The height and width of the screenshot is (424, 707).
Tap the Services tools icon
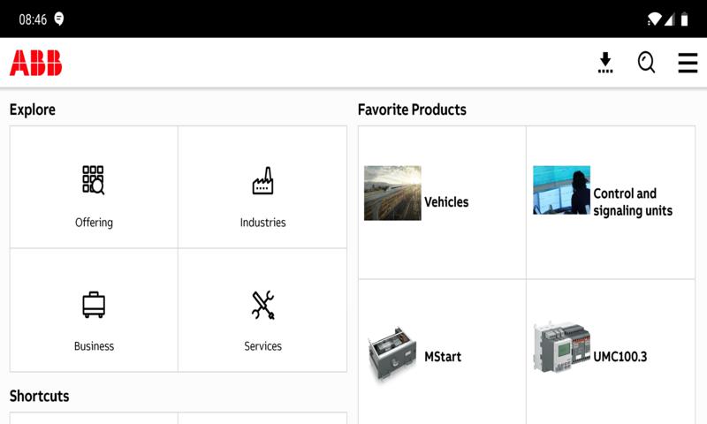(x=262, y=305)
